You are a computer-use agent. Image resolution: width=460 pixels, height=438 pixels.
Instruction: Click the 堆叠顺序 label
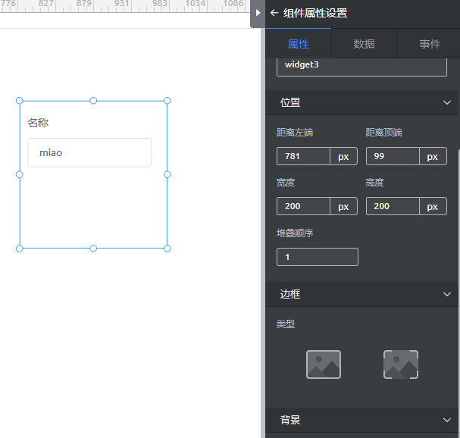[x=295, y=233]
